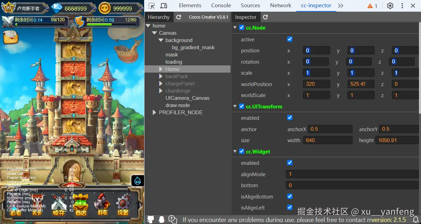Open the feedback chat question icon
The width and height of the screenshot is (421, 224).
coord(173,219)
